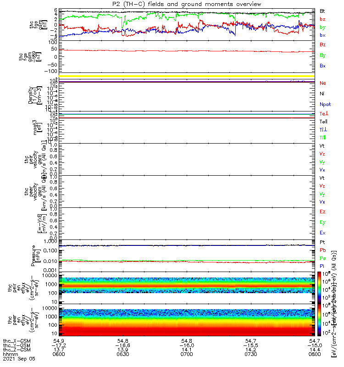Click the '-50' tick on the second panel axis
The width and height of the screenshot is (344, 367).
pos(52,65)
